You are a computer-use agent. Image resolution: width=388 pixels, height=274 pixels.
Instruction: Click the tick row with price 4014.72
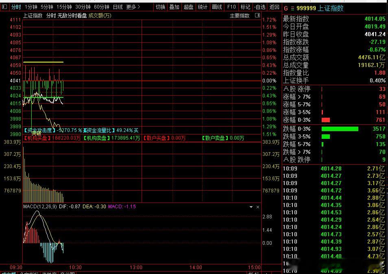click(334, 190)
